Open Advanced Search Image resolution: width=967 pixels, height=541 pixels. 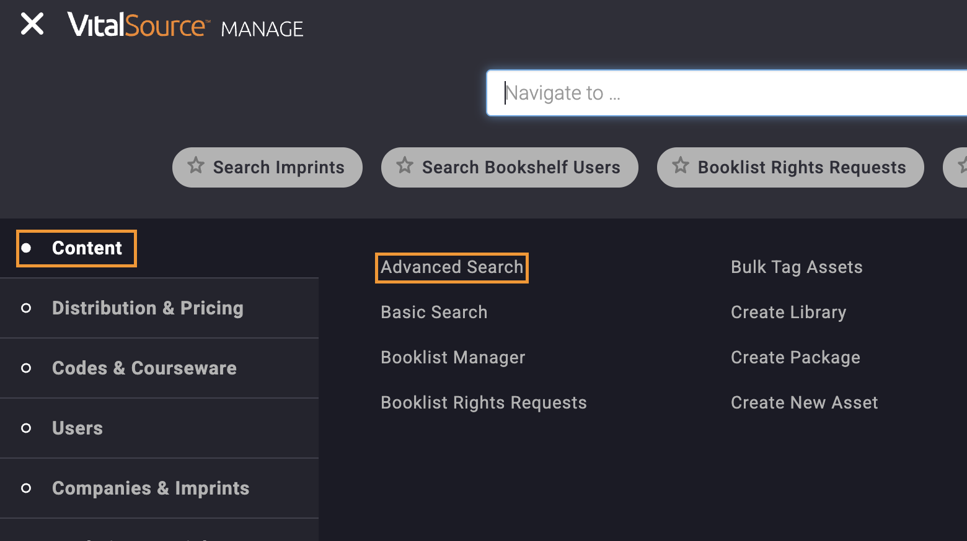451,267
